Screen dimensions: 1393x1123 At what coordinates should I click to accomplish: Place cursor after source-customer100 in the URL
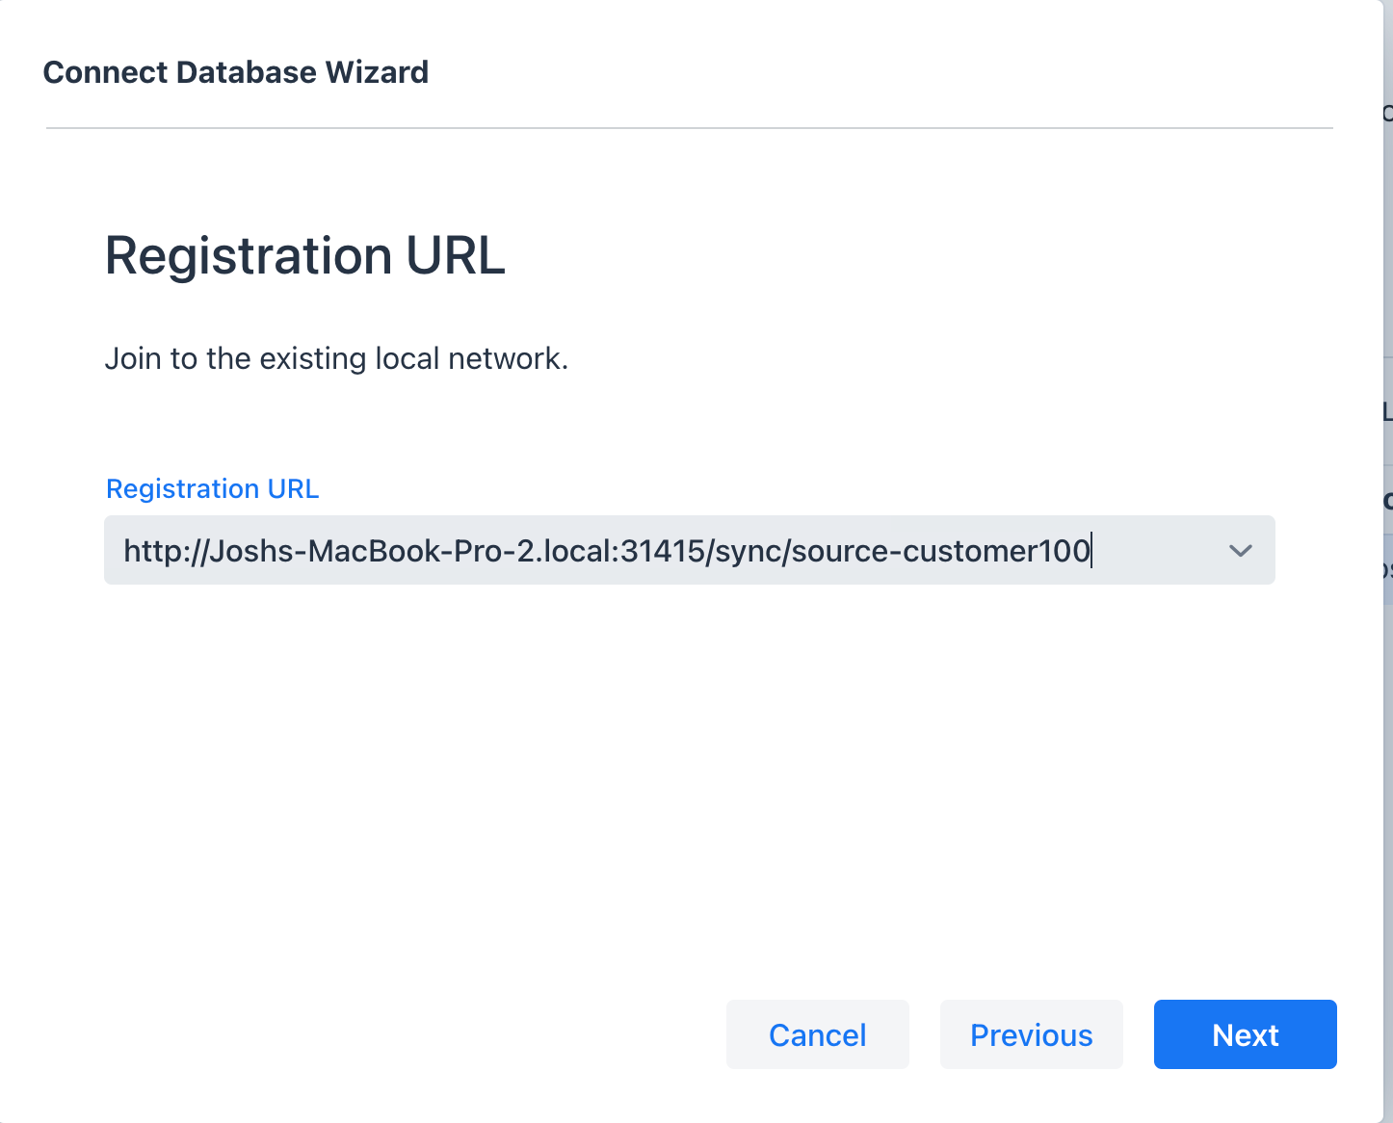[1091, 550]
